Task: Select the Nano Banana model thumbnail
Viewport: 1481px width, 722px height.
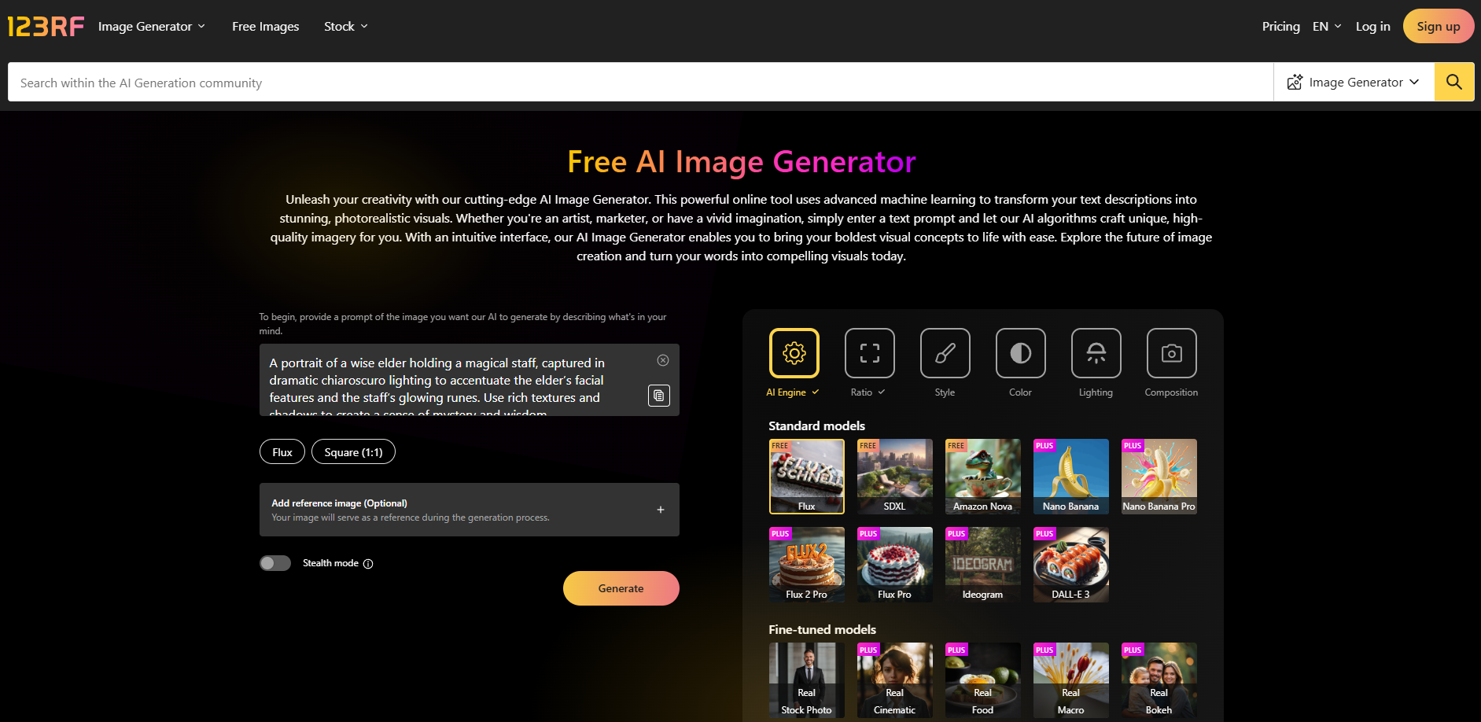Action: point(1070,477)
